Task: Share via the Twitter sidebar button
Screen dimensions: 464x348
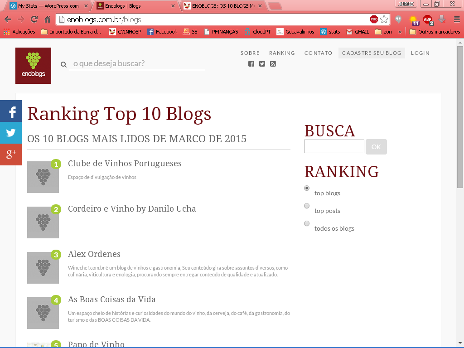Action: pos(11,133)
